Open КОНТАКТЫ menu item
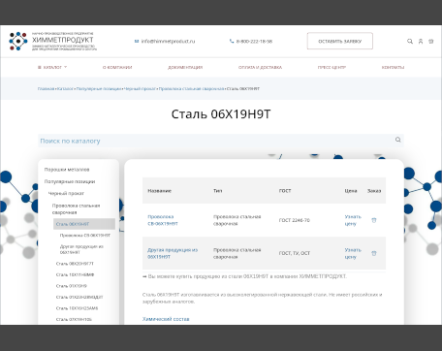The width and height of the screenshot is (442, 351). point(393,67)
